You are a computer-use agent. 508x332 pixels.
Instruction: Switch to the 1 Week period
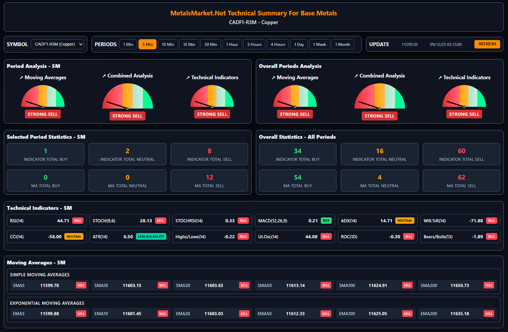tap(320, 44)
